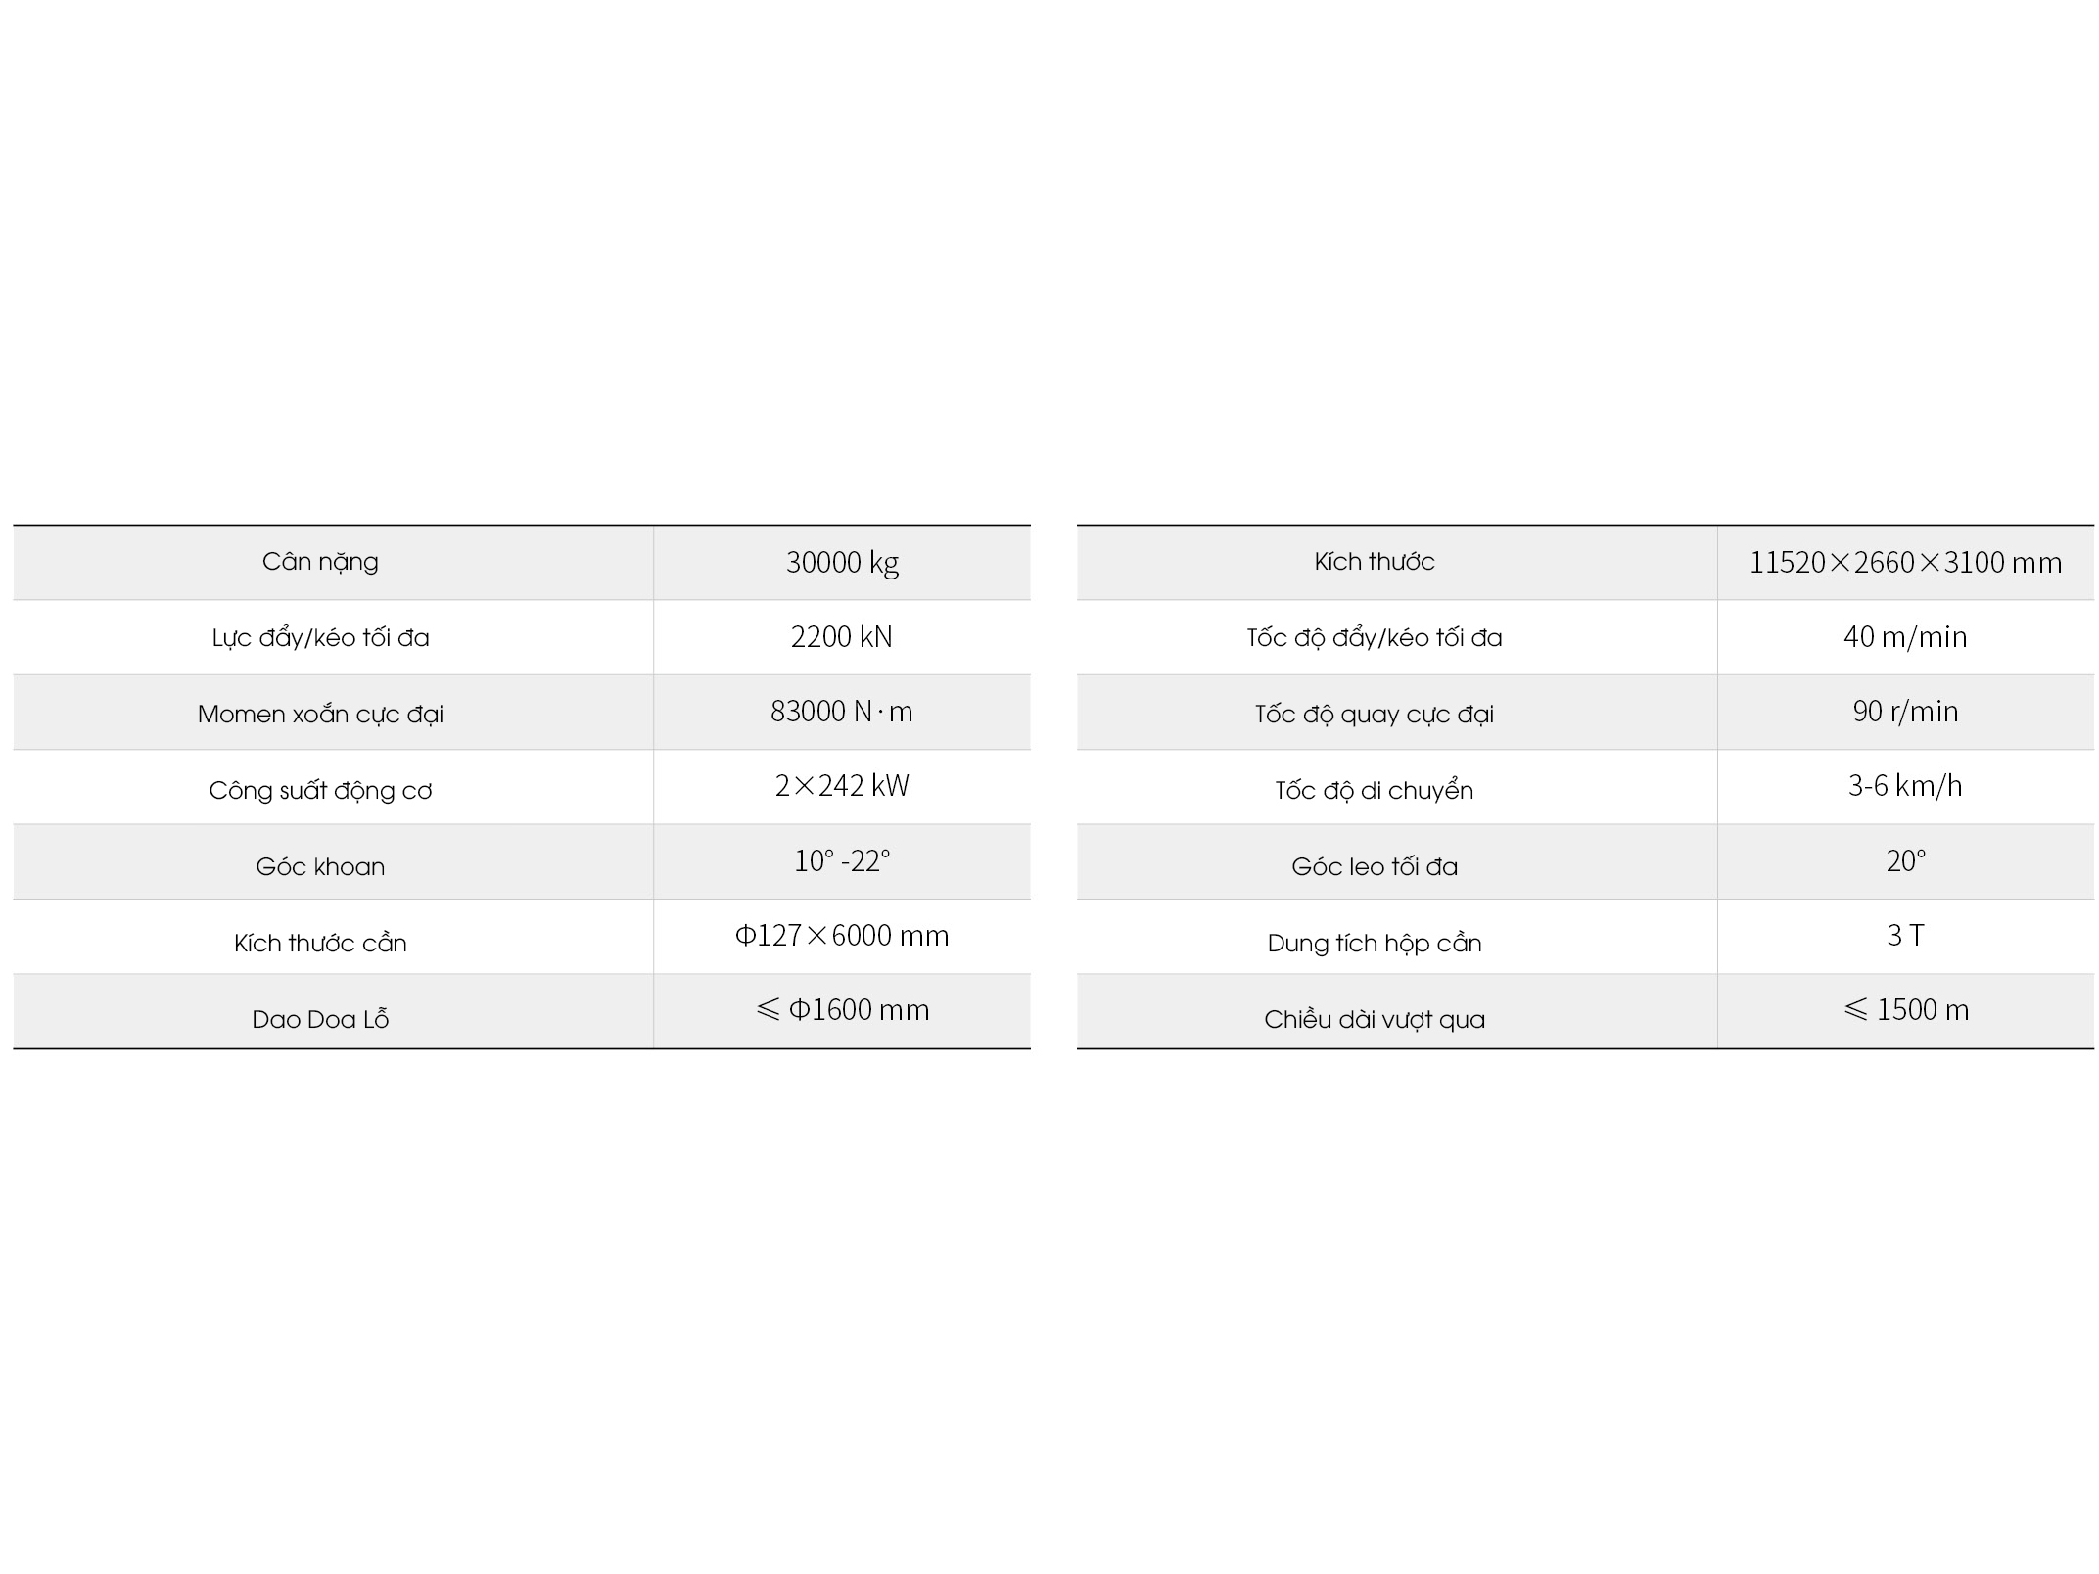This screenshot has height=1574, width=2099.
Task: Select the 11520×2660×3100 mm dimensions value
Action: (x=1905, y=563)
